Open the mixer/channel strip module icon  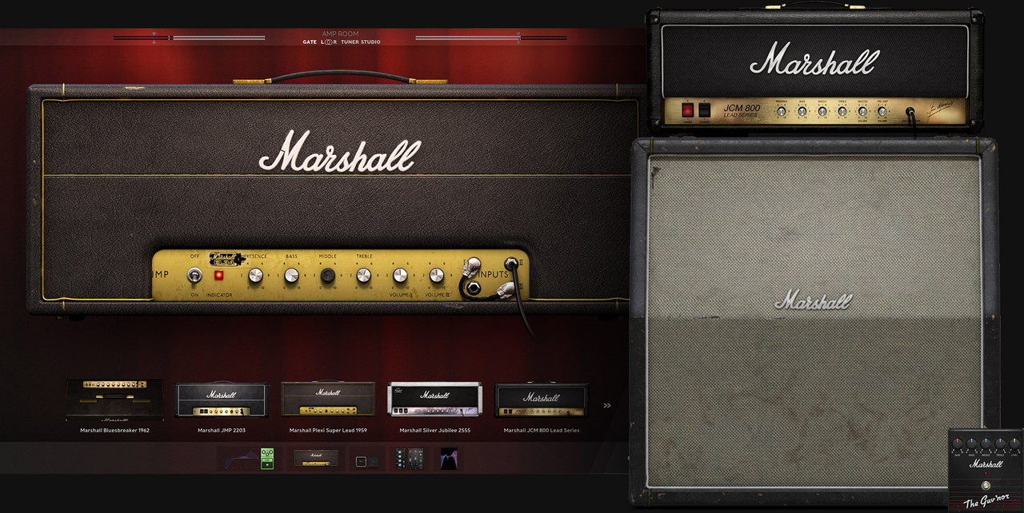click(410, 459)
